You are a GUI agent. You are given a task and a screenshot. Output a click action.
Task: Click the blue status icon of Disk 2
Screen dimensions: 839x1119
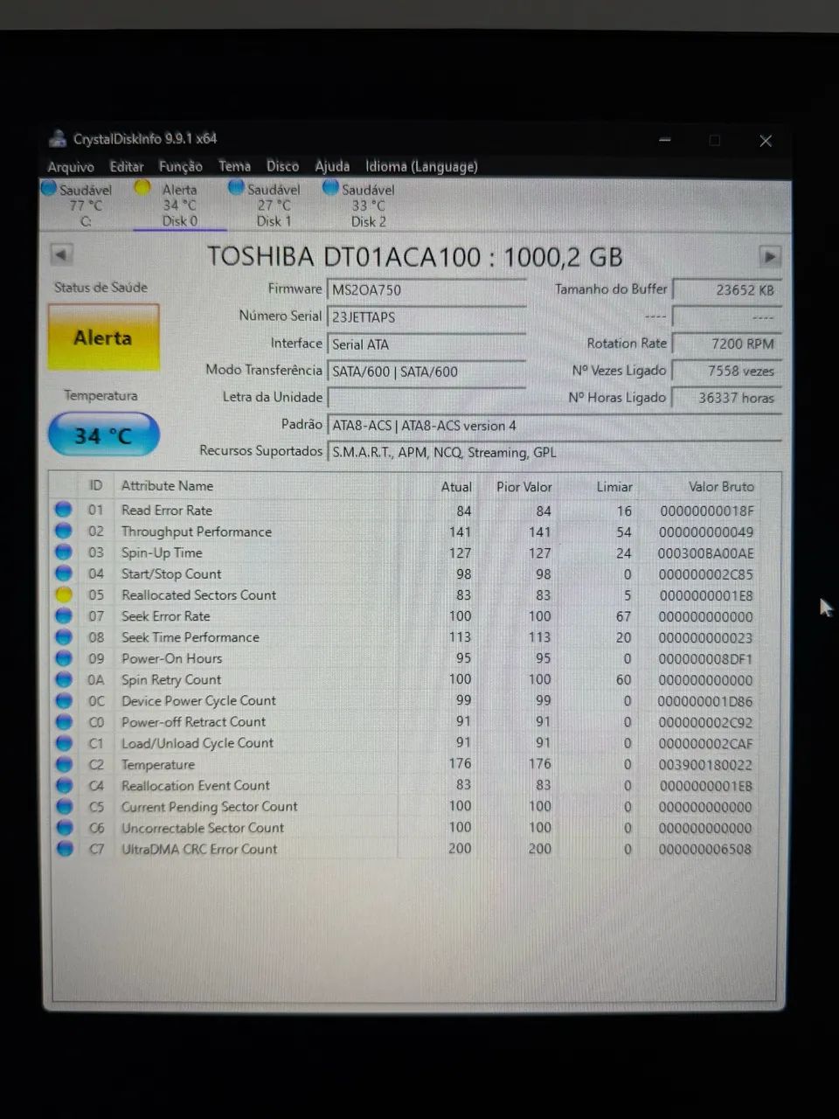[x=330, y=187]
